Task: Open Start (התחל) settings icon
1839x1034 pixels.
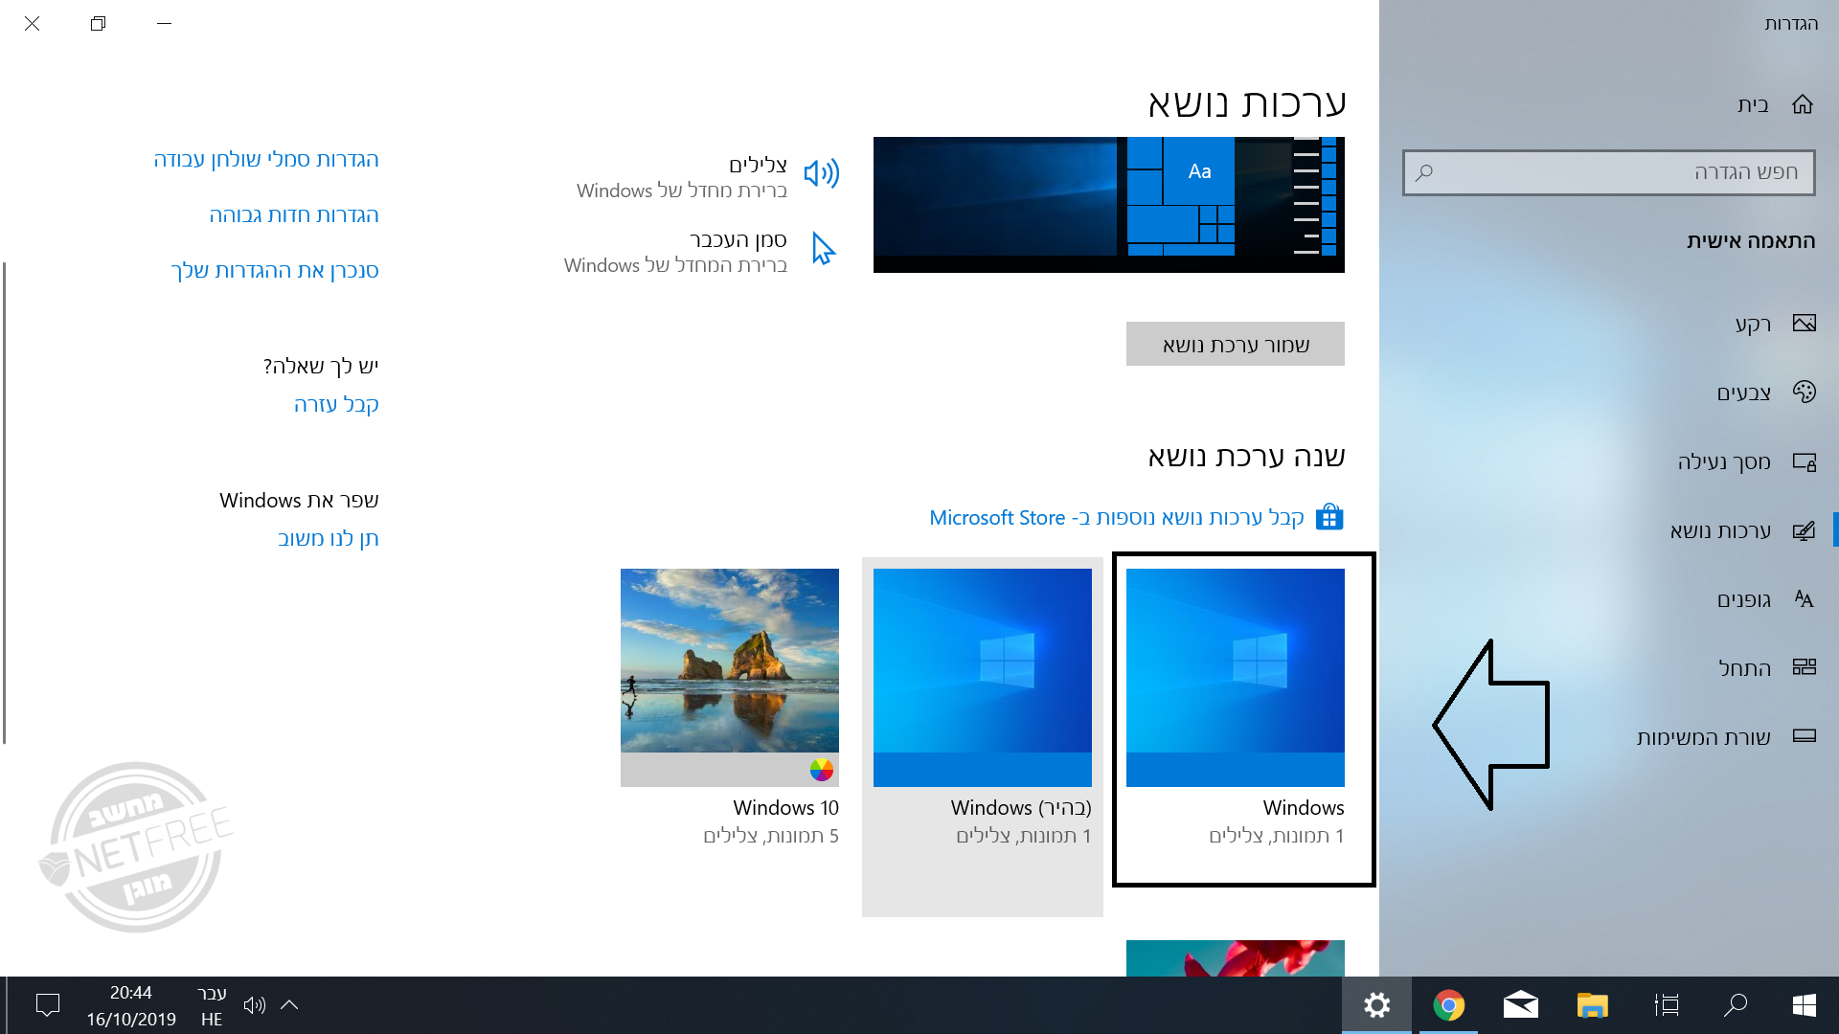Action: point(1804,667)
